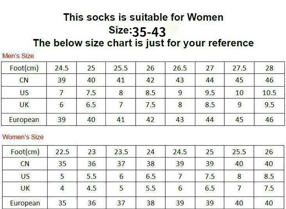
Task: Click the women's 22.5 cm foot cell
Action: [x=62, y=152]
